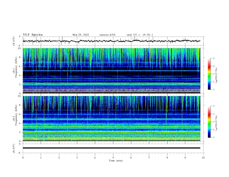229x177 pixels.
Task: Click the "ch.1(V)" waveform axis label
Action: 14,41
